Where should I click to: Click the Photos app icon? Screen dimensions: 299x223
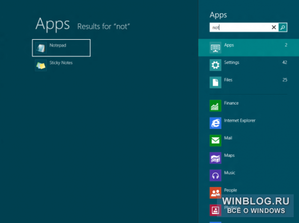pyautogui.click(x=215, y=210)
